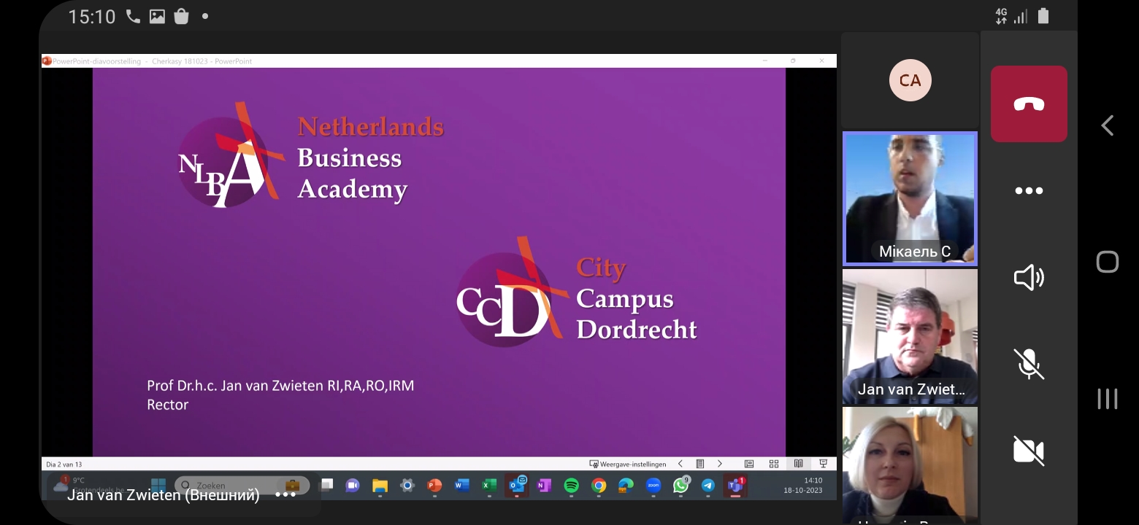Open Microsoft Edge from the shared taskbar
1139x525 pixels.
pyautogui.click(x=626, y=485)
